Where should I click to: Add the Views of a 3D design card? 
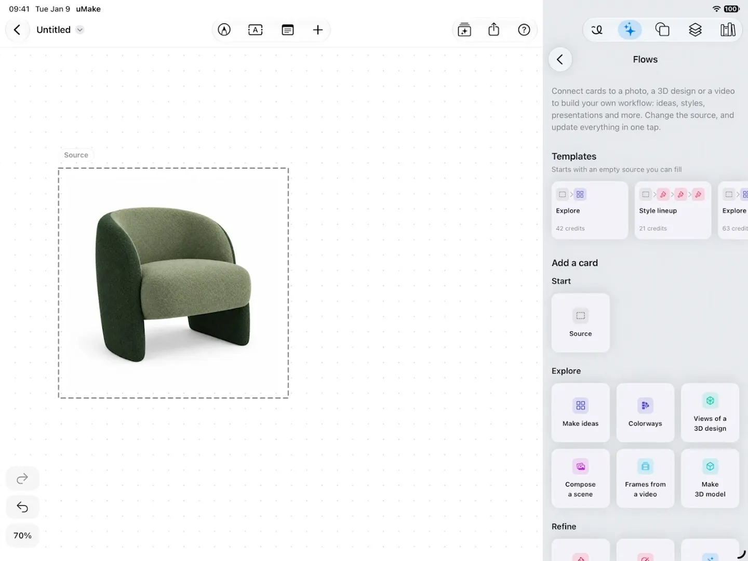coord(710,412)
